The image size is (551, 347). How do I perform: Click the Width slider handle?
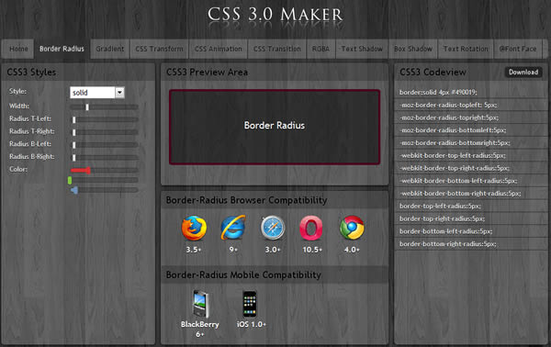click(87, 106)
